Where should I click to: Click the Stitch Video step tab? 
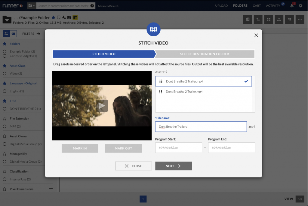(x=104, y=54)
